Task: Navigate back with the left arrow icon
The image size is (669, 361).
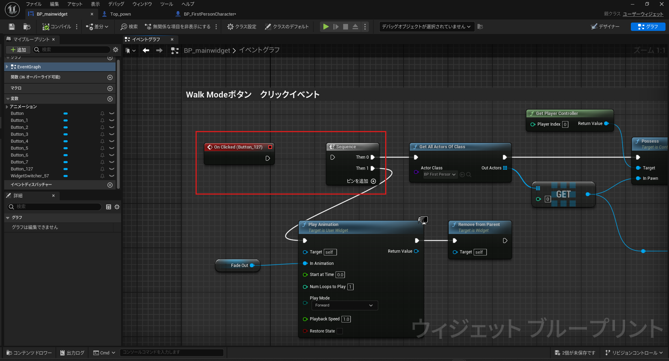Action: coord(146,50)
